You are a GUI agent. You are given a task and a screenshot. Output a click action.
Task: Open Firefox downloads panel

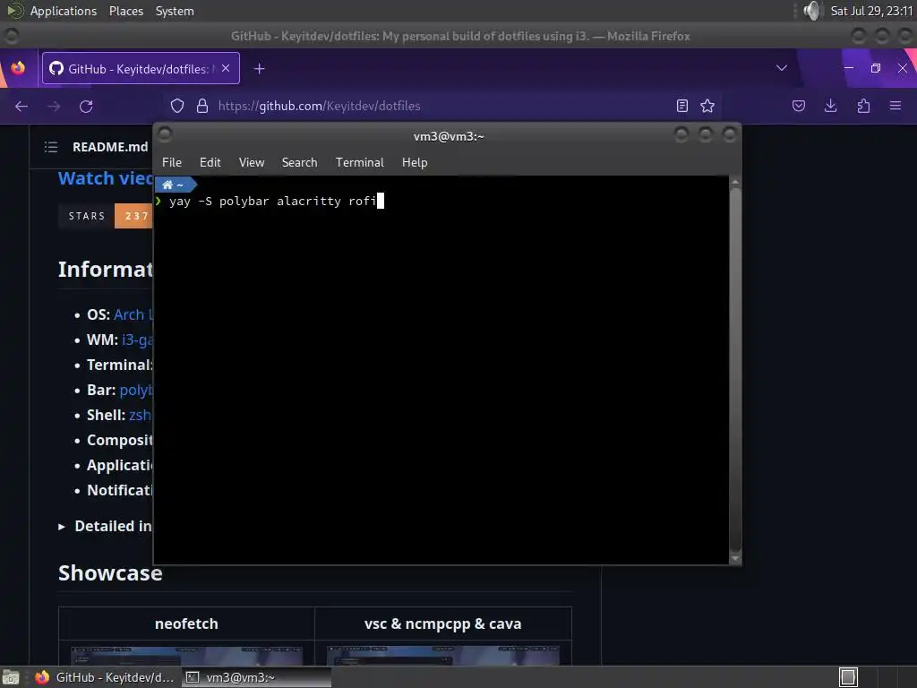point(830,106)
